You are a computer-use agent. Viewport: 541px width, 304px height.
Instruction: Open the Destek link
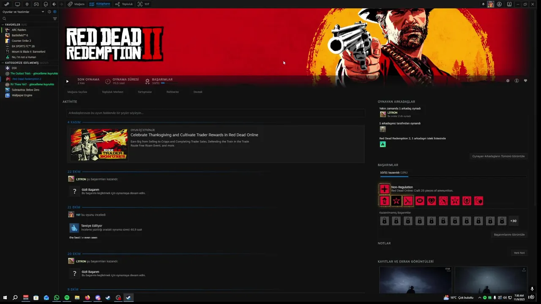click(198, 92)
